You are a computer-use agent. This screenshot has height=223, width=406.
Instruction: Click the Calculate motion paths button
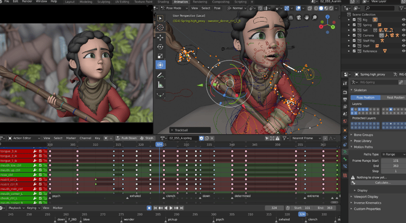tap(378, 183)
